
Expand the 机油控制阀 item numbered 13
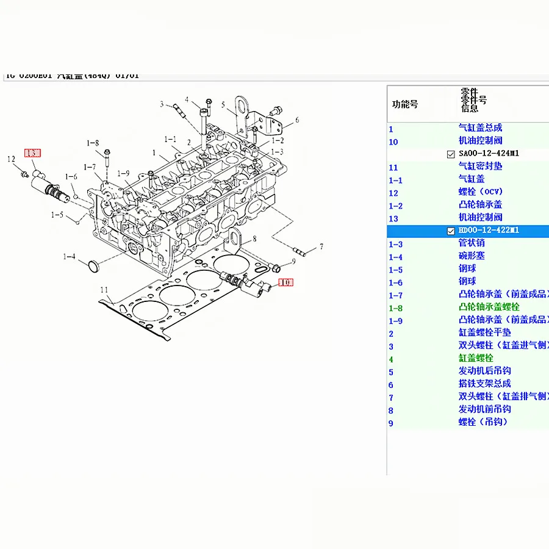tap(468, 218)
